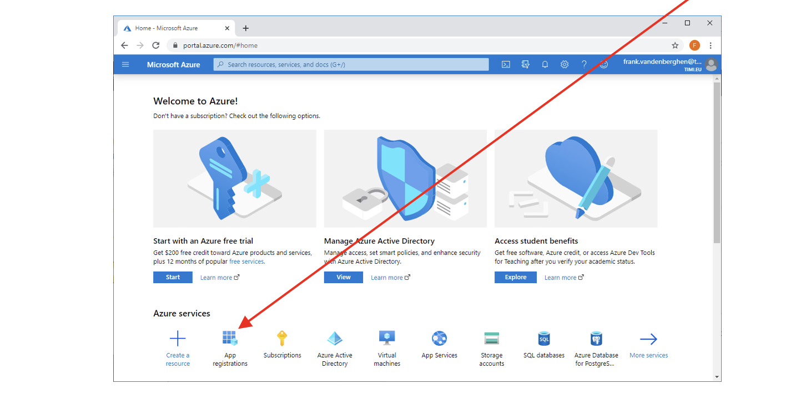Click Create a resource plus icon
This screenshot has height=399, width=786.
(178, 339)
